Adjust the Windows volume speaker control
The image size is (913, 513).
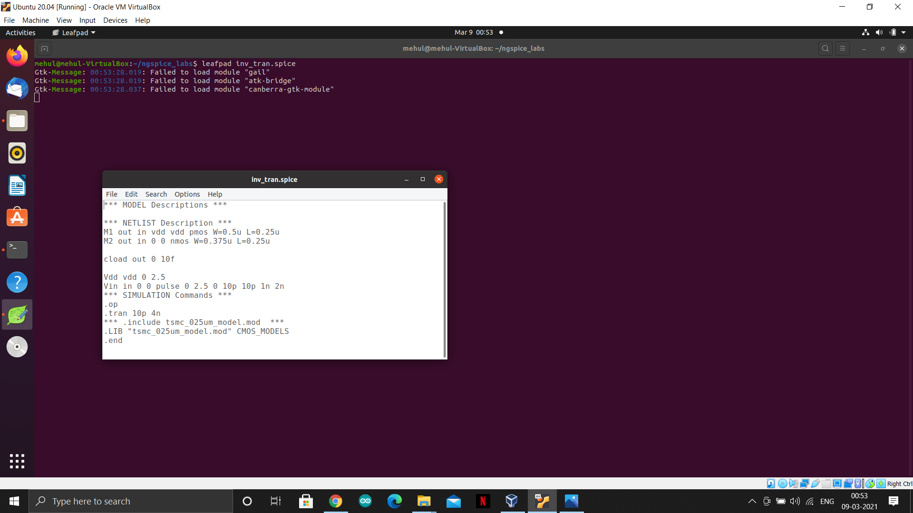click(796, 501)
